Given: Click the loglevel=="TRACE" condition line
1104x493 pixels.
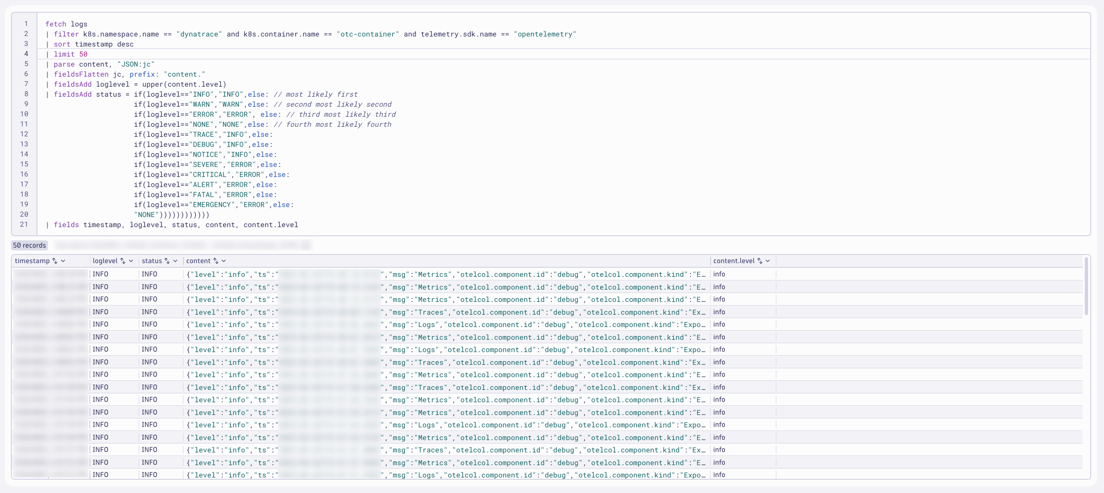Looking at the screenshot, I should (x=204, y=135).
